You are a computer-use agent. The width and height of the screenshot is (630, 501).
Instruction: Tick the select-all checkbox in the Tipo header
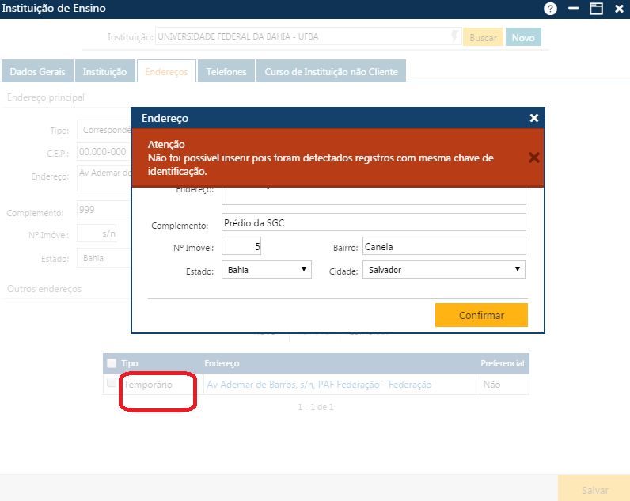(112, 363)
